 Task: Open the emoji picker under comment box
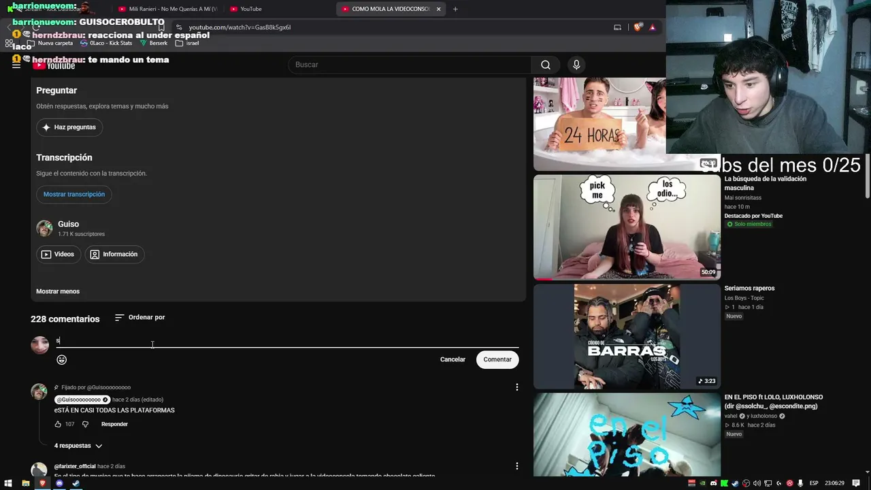62,359
